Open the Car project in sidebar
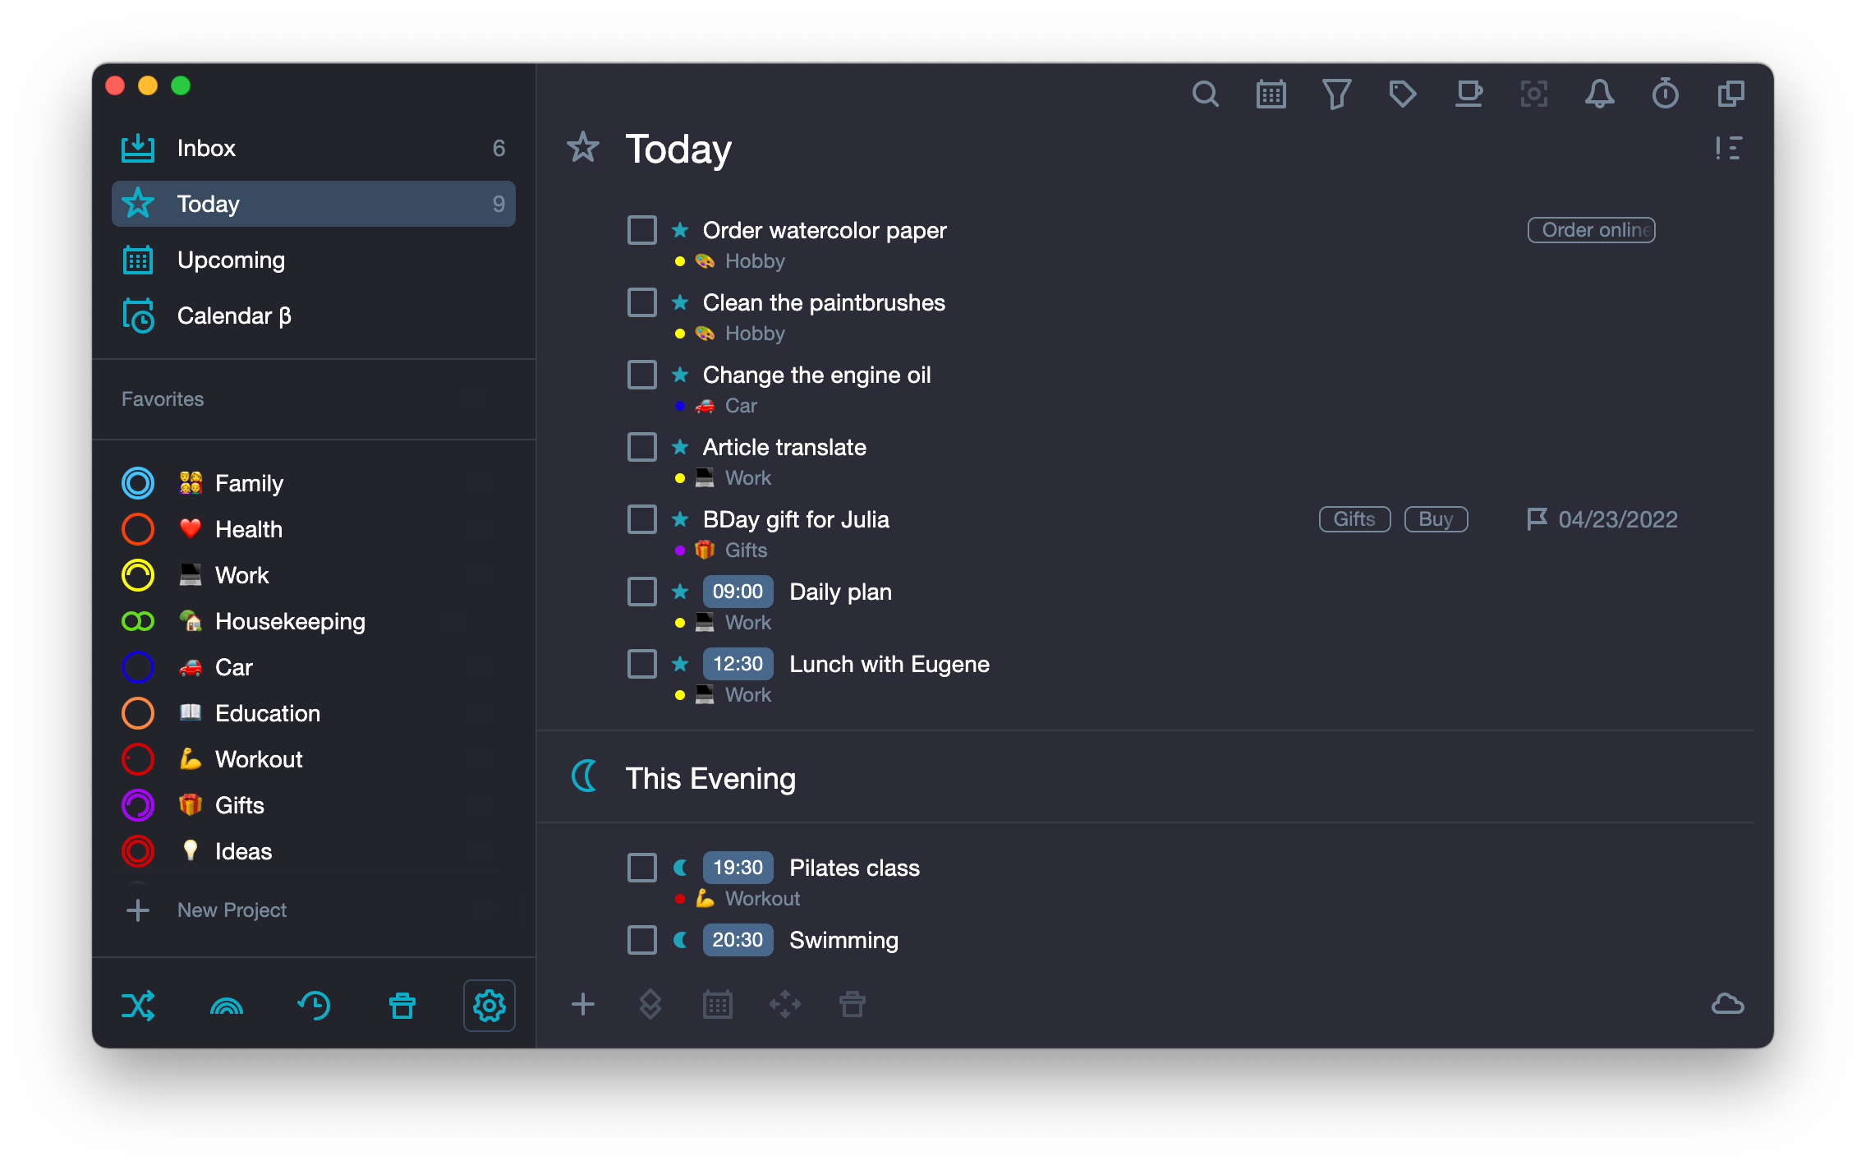Viewport: 1866px width, 1170px height. click(x=314, y=667)
